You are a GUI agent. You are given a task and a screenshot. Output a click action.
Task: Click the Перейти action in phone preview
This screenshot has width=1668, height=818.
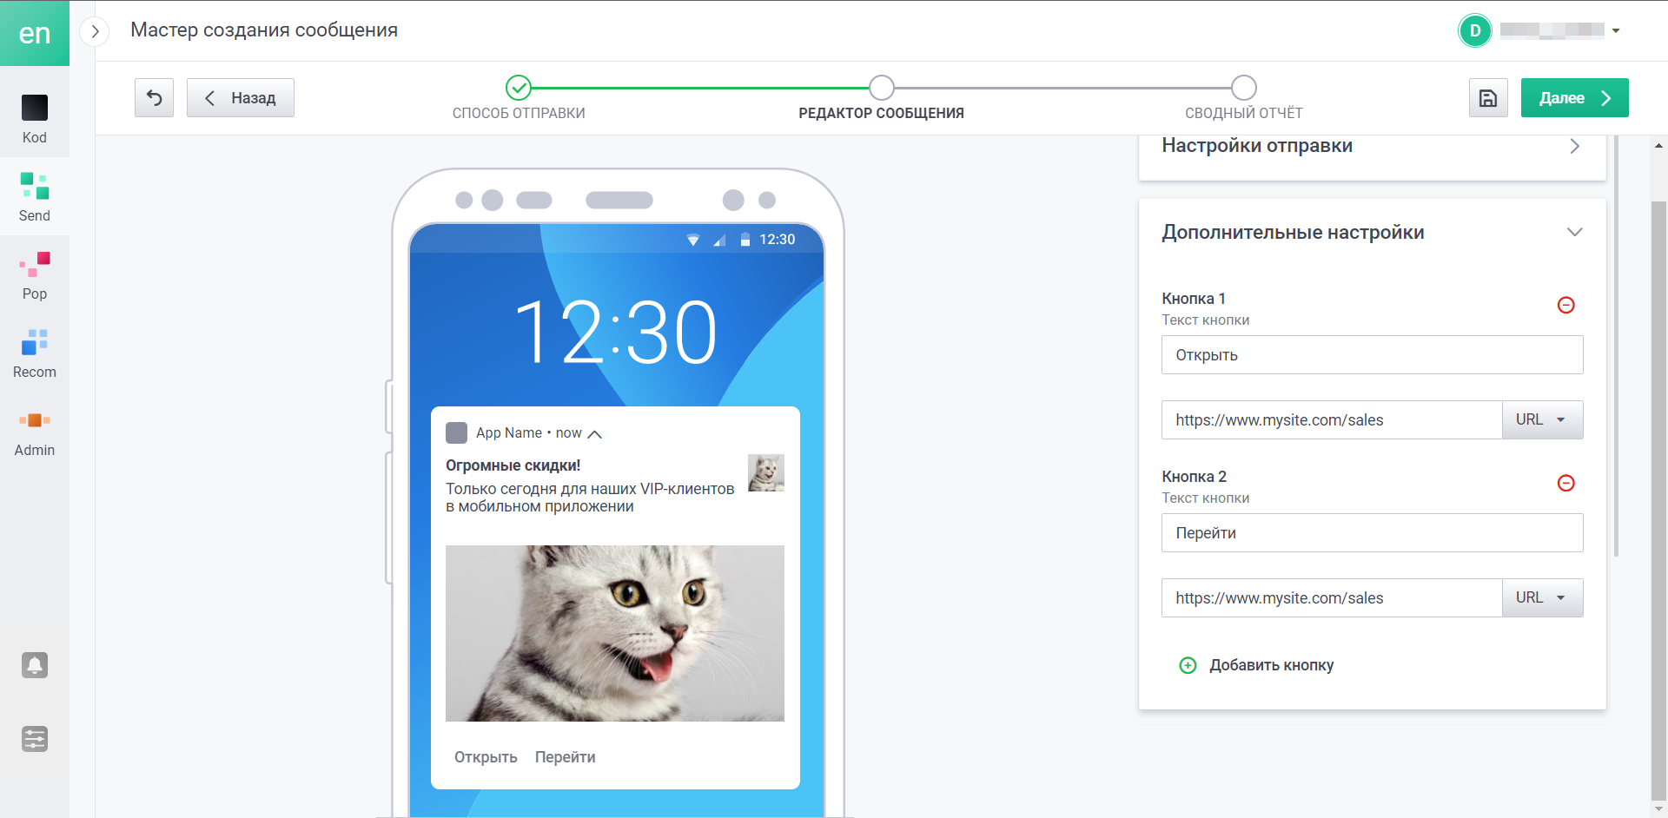[x=566, y=757]
